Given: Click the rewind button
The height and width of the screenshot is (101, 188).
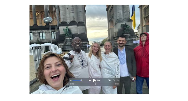Looking at the screenshot, I should click(x=90, y=80).
